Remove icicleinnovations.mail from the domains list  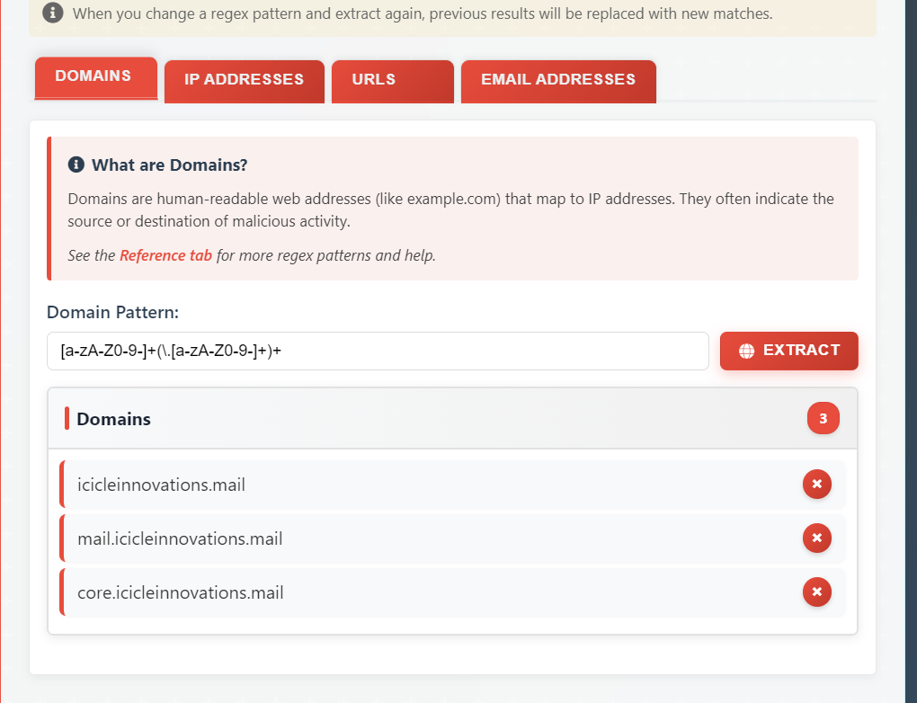pos(817,485)
